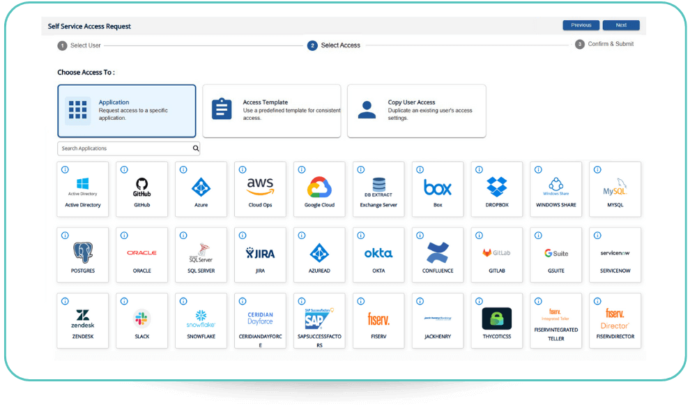Click the Next button
The image size is (697, 419).
coord(621,25)
